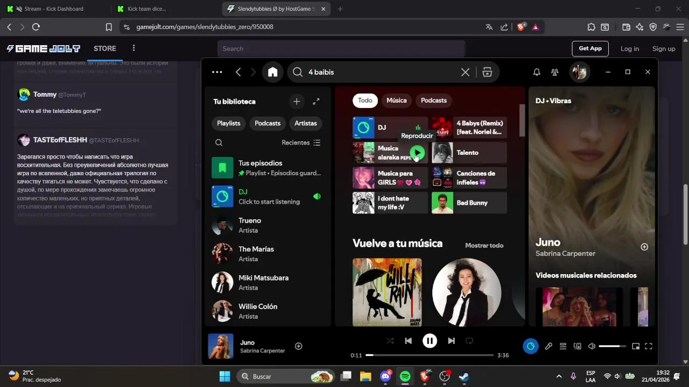Screen dimensions: 689x387
Task: Open Game Jolt STORE tab
Action: (105, 48)
